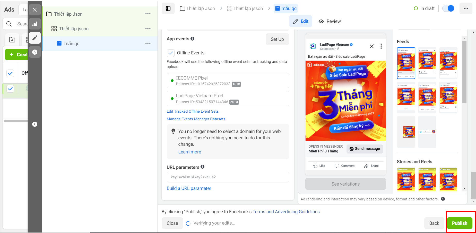Click scroll-down arrow of placements panel
This screenshot has height=233, width=476.
(x=464, y=188)
